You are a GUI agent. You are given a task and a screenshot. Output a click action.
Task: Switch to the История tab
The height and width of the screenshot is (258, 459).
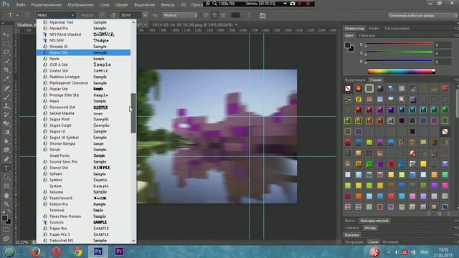(390, 242)
